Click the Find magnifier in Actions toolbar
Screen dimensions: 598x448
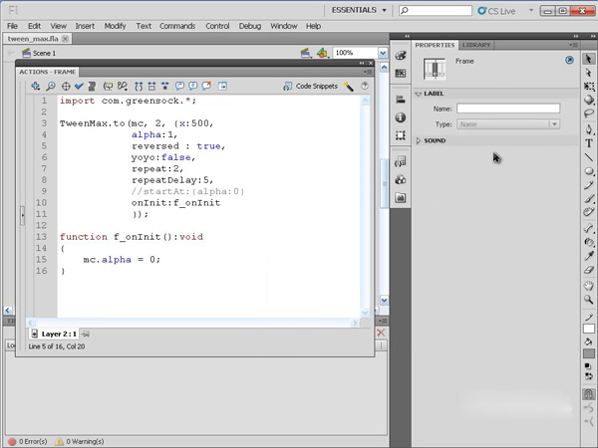51,87
